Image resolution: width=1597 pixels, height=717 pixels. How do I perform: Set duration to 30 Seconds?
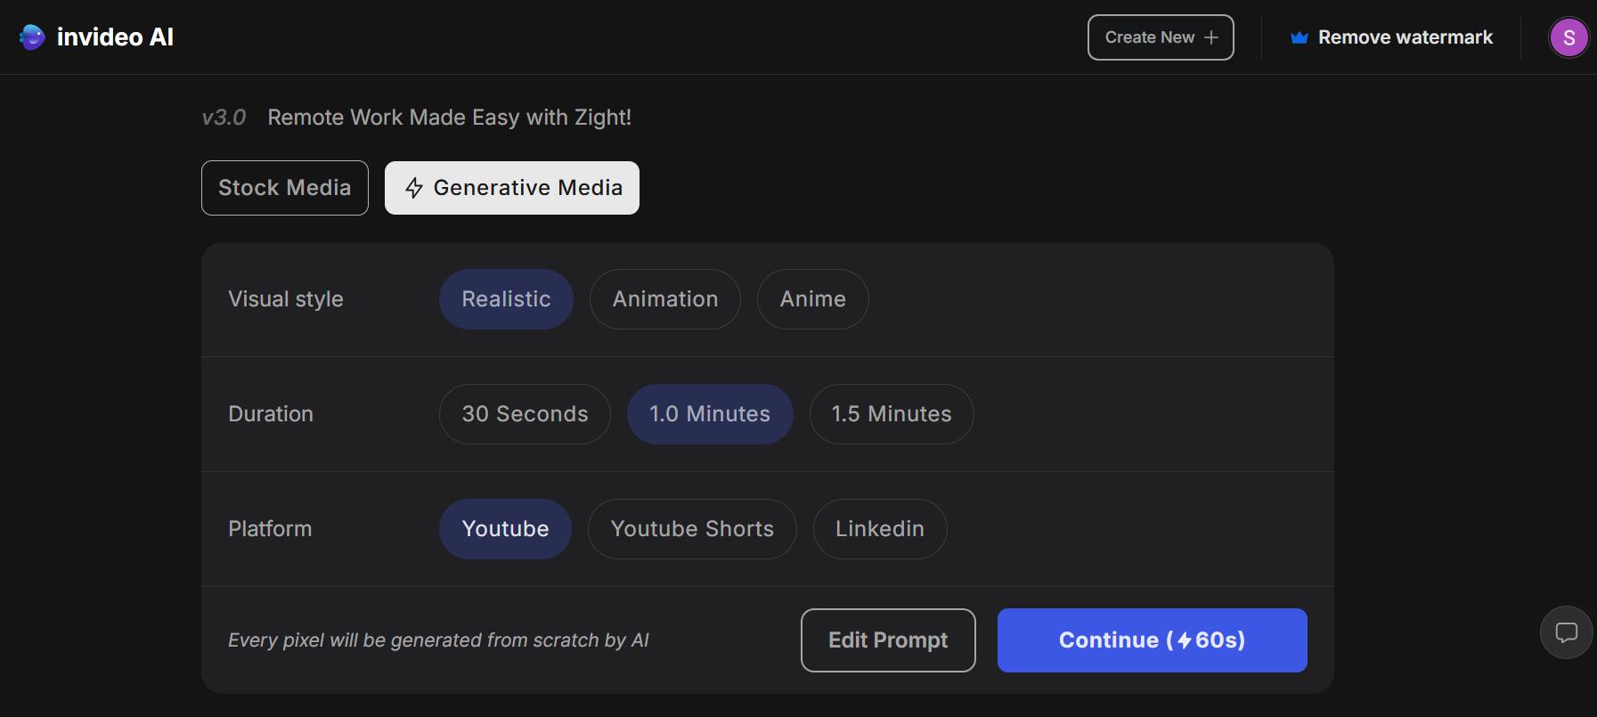coord(525,414)
